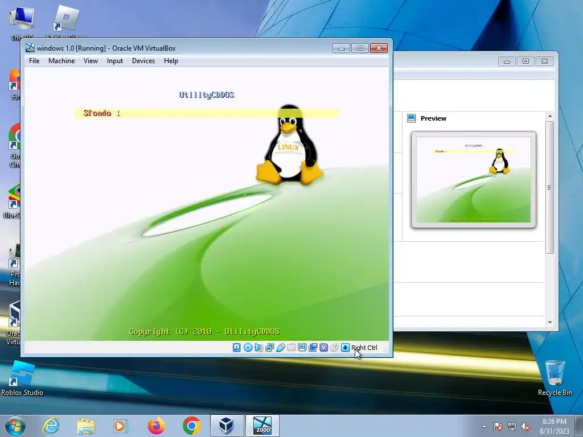Click the Copyright (C) 2010 UtilityCDDOS text

tap(204, 332)
